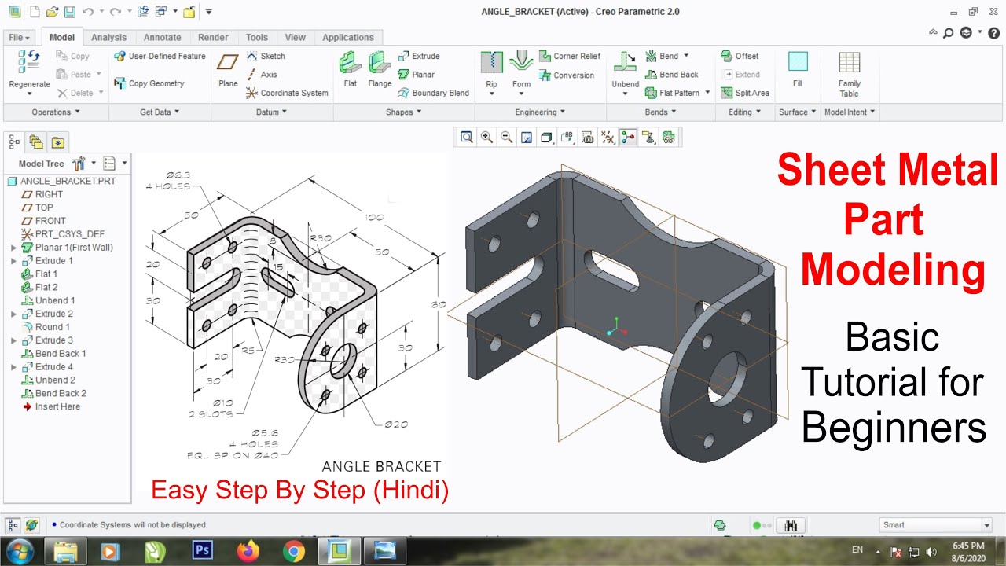This screenshot has width=1006, height=566.
Task: Open a file with the Open folder icon
Action: click(52, 12)
